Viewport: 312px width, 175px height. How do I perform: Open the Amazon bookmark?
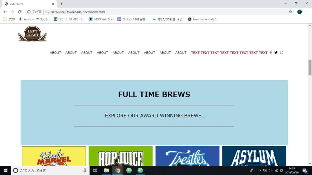tap(34, 19)
